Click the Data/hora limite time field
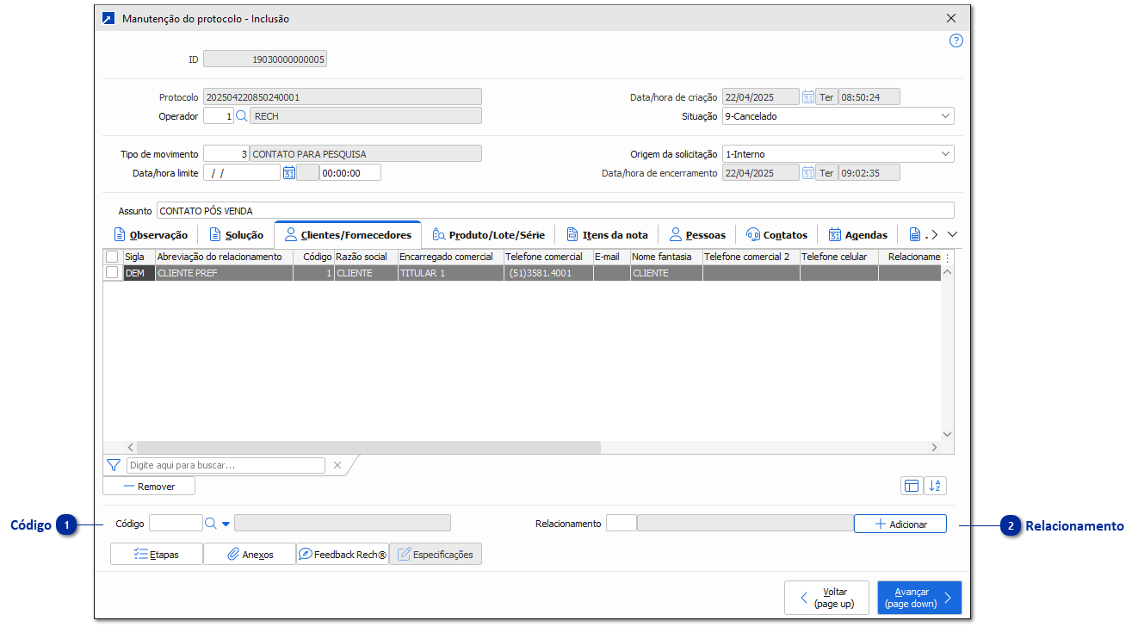The height and width of the screenshot is (633, 1138). 350,172
